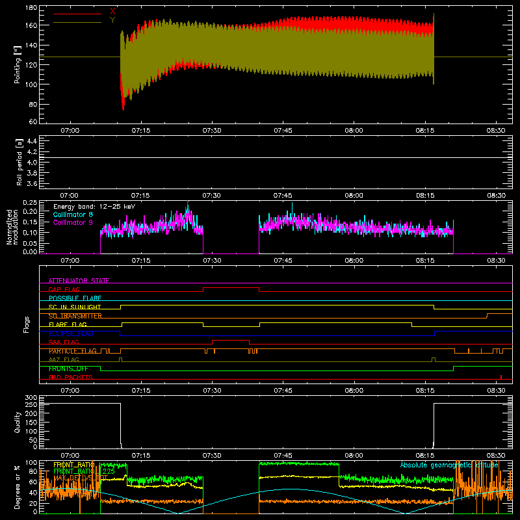Select the yellow FRONT_RATIO legend label
Viewport: 520px width, 520px height.
pyautogui.click(x=74, y=465)
